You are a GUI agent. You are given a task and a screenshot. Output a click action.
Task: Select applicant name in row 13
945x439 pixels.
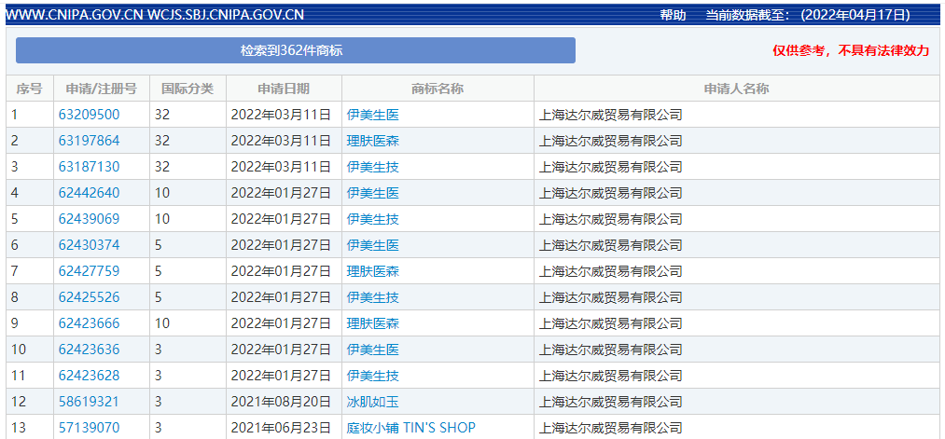pyautogui.click(x=610, y=428)
